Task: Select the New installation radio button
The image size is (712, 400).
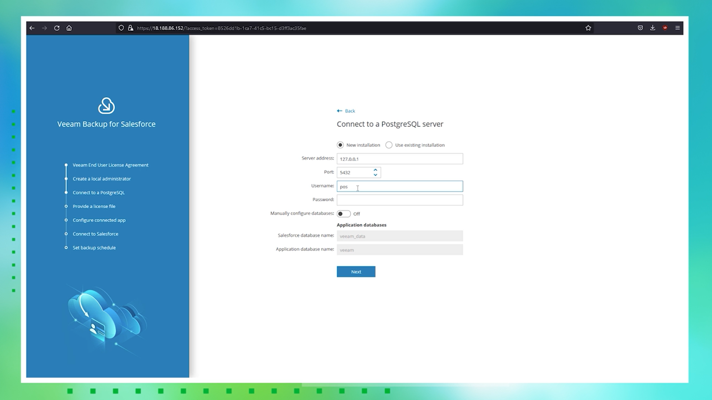Action: point(340,145)
